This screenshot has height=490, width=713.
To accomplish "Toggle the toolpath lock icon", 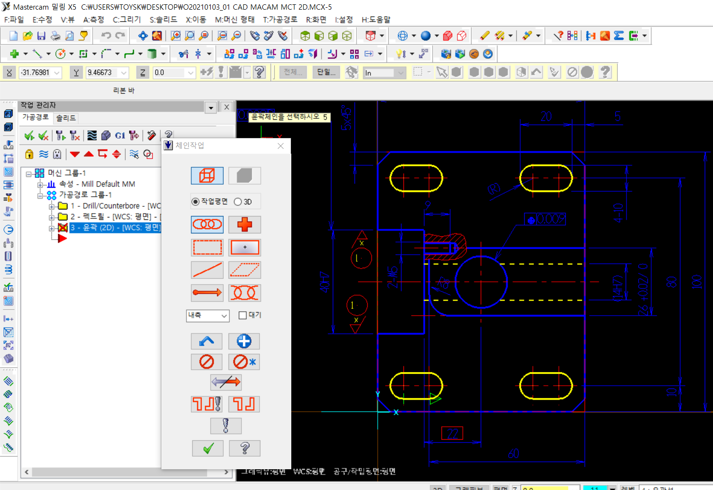I will 29,154.
